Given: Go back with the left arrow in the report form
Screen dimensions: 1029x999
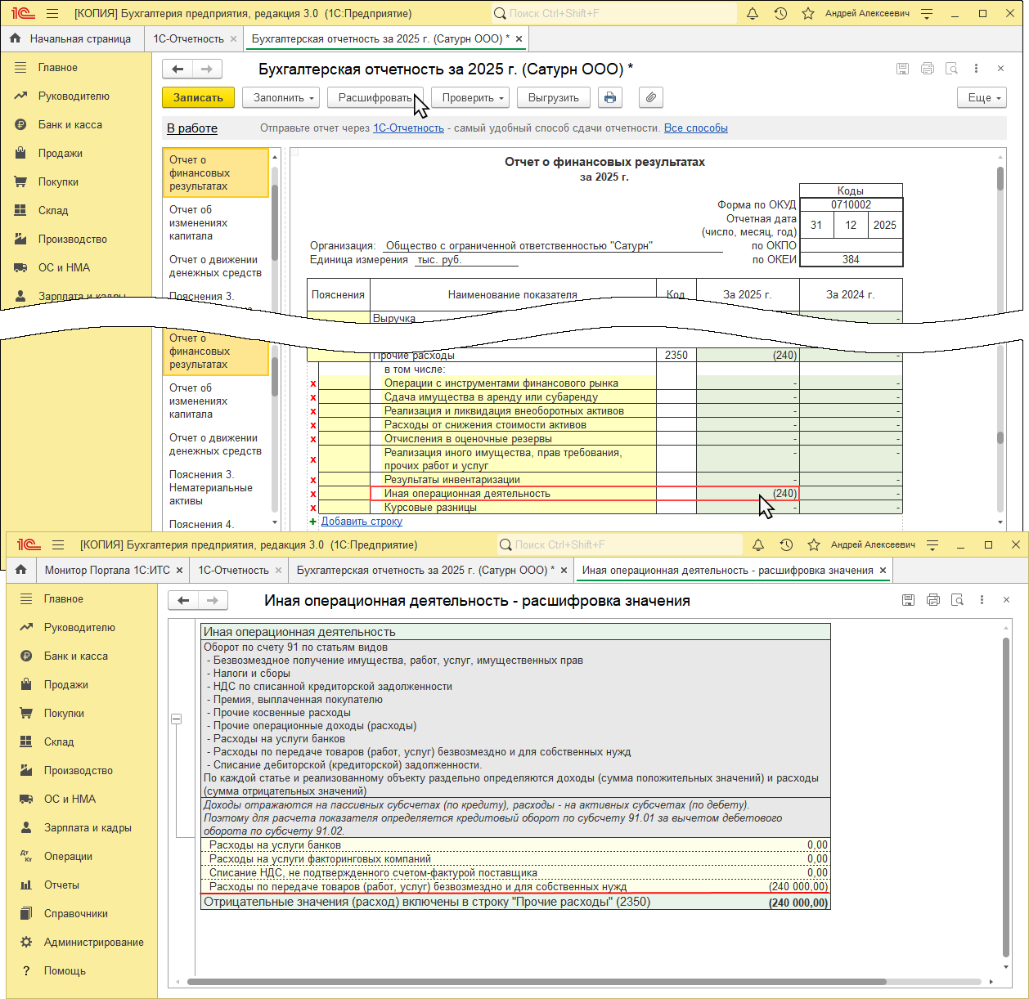Looking at the screenshot, I should click(x=177, y=69).
